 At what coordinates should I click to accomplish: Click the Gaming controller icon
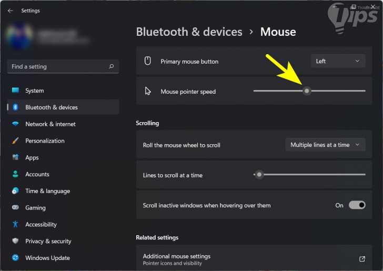pos(15,207)
